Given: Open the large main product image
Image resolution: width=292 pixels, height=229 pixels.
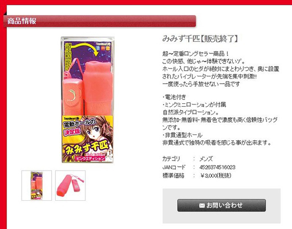Looking at the screenshot, I should [88, 100].
